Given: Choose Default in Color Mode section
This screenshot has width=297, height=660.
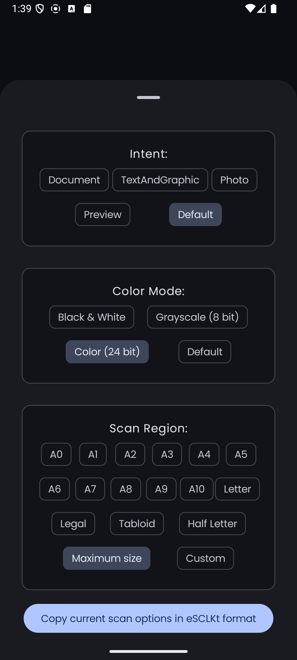Looking at the screenshot, I should pos(205,352).
